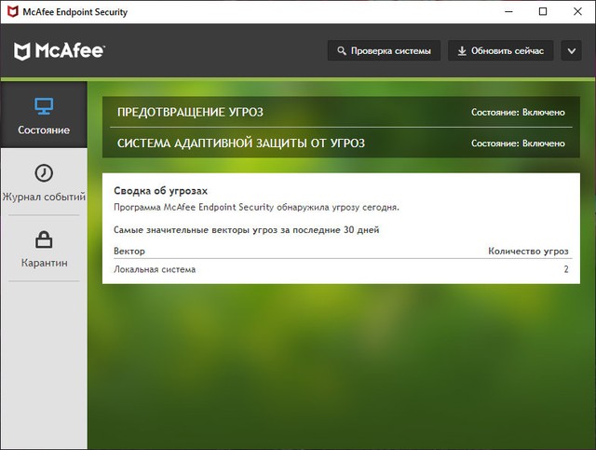
Task: Select the Локальная система row
Action: coord(155,269)
